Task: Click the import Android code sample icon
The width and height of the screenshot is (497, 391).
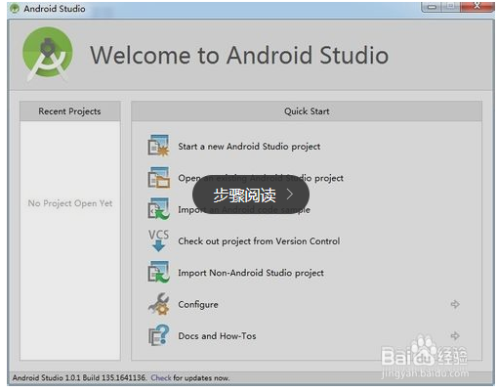Action: point(158,209)
